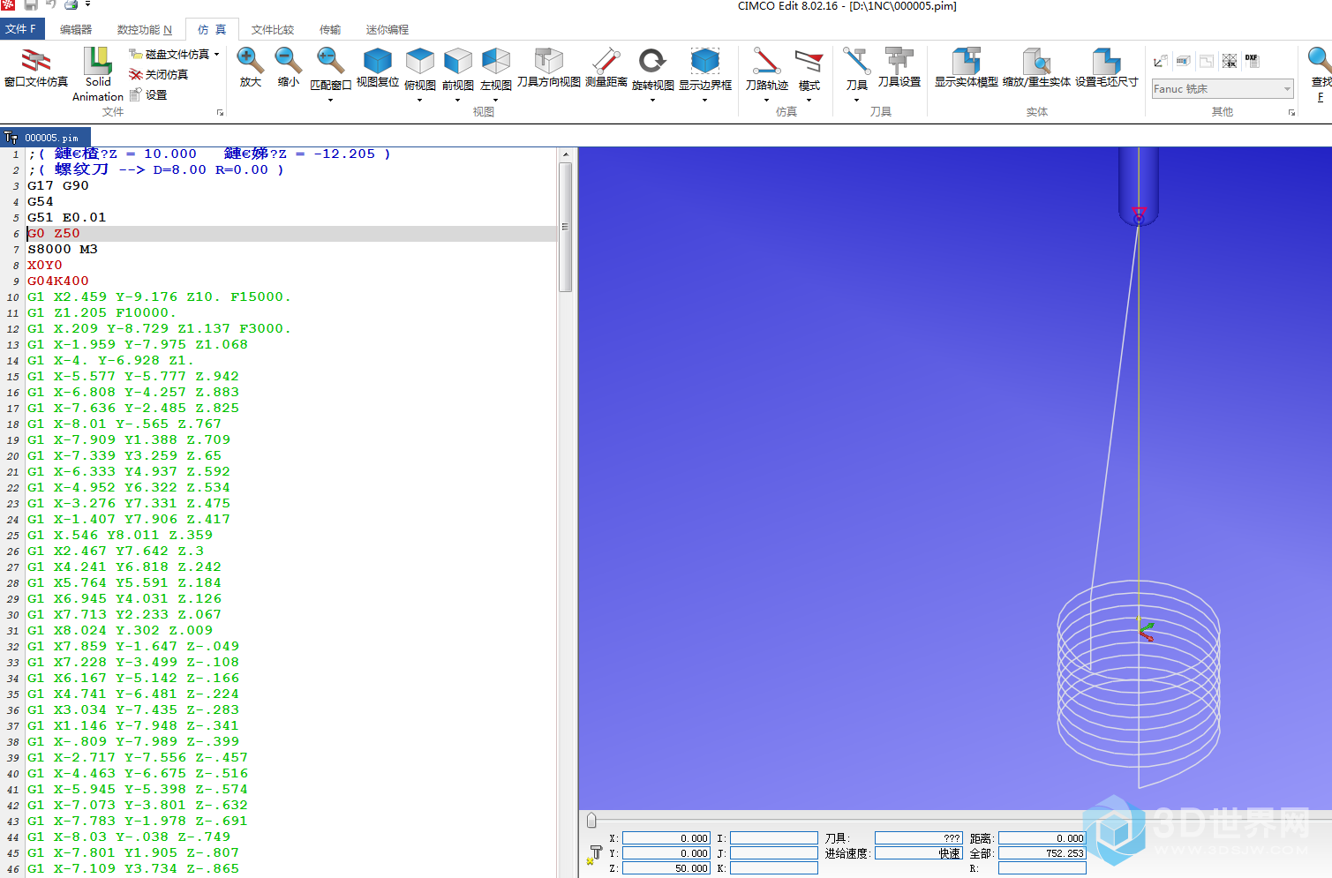Screen dimensions: 1332x878
Task: Switch to the 编辑器 ribbon tab
Action: pos(76,29)
